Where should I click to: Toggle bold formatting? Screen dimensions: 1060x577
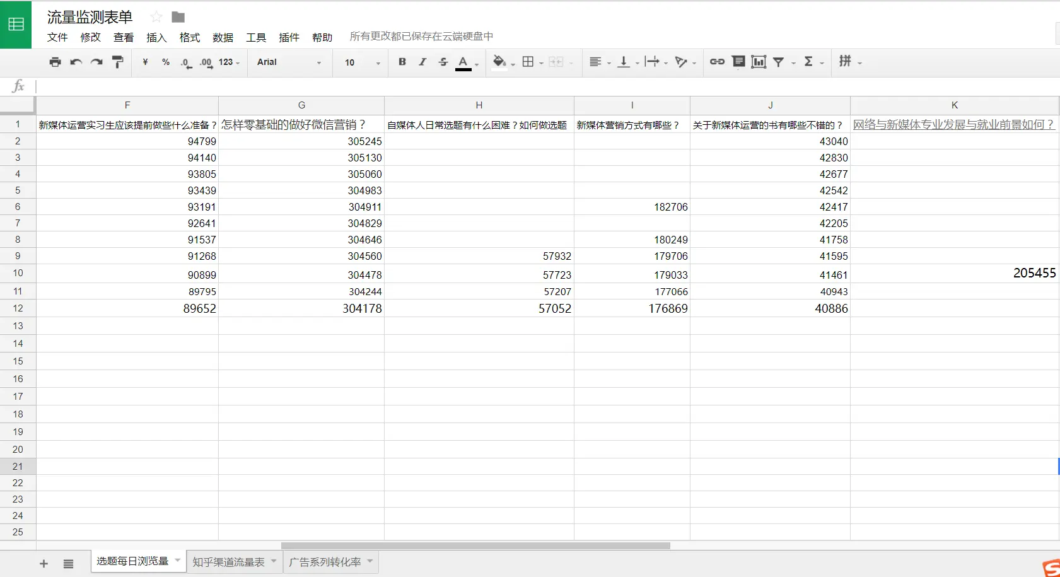pyautogui.click(x=402, y=62)
